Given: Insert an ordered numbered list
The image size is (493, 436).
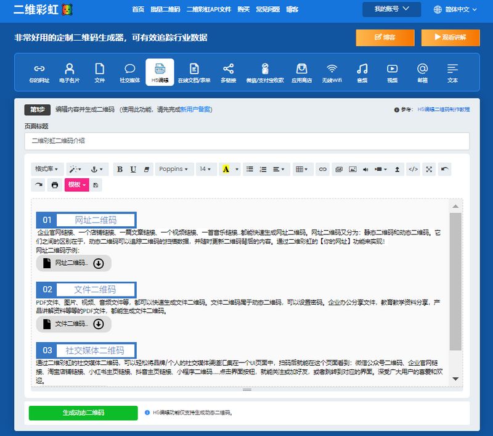Looking at the screenshot, I should click(x=263, y=169).
